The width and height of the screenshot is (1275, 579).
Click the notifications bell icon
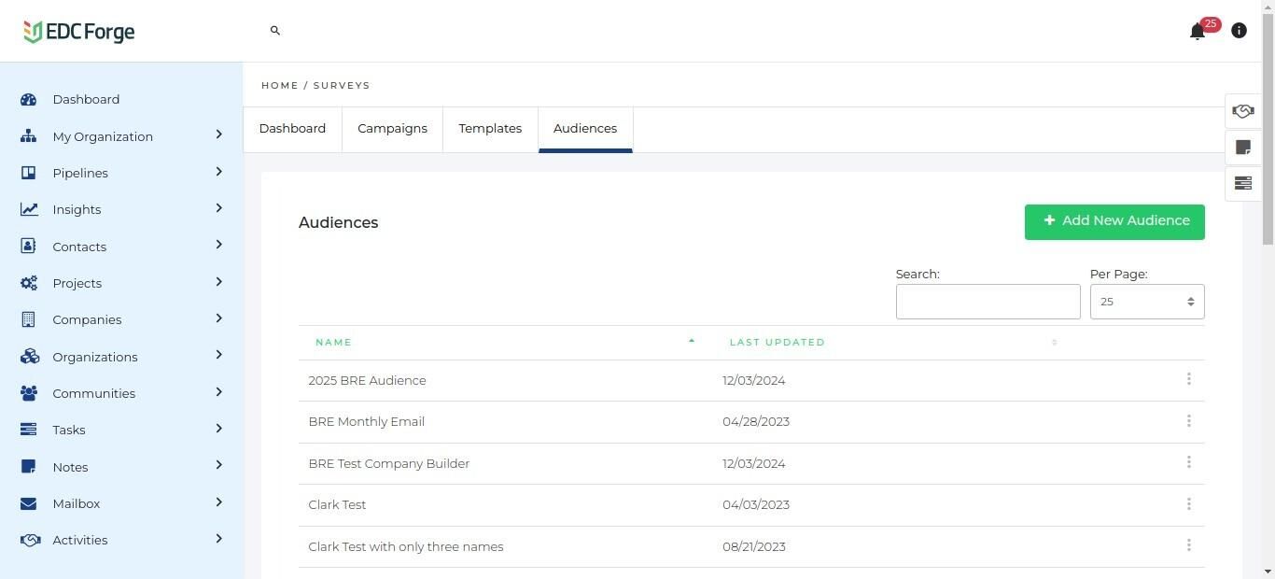pyautogui.click(x=1198, y=32)
